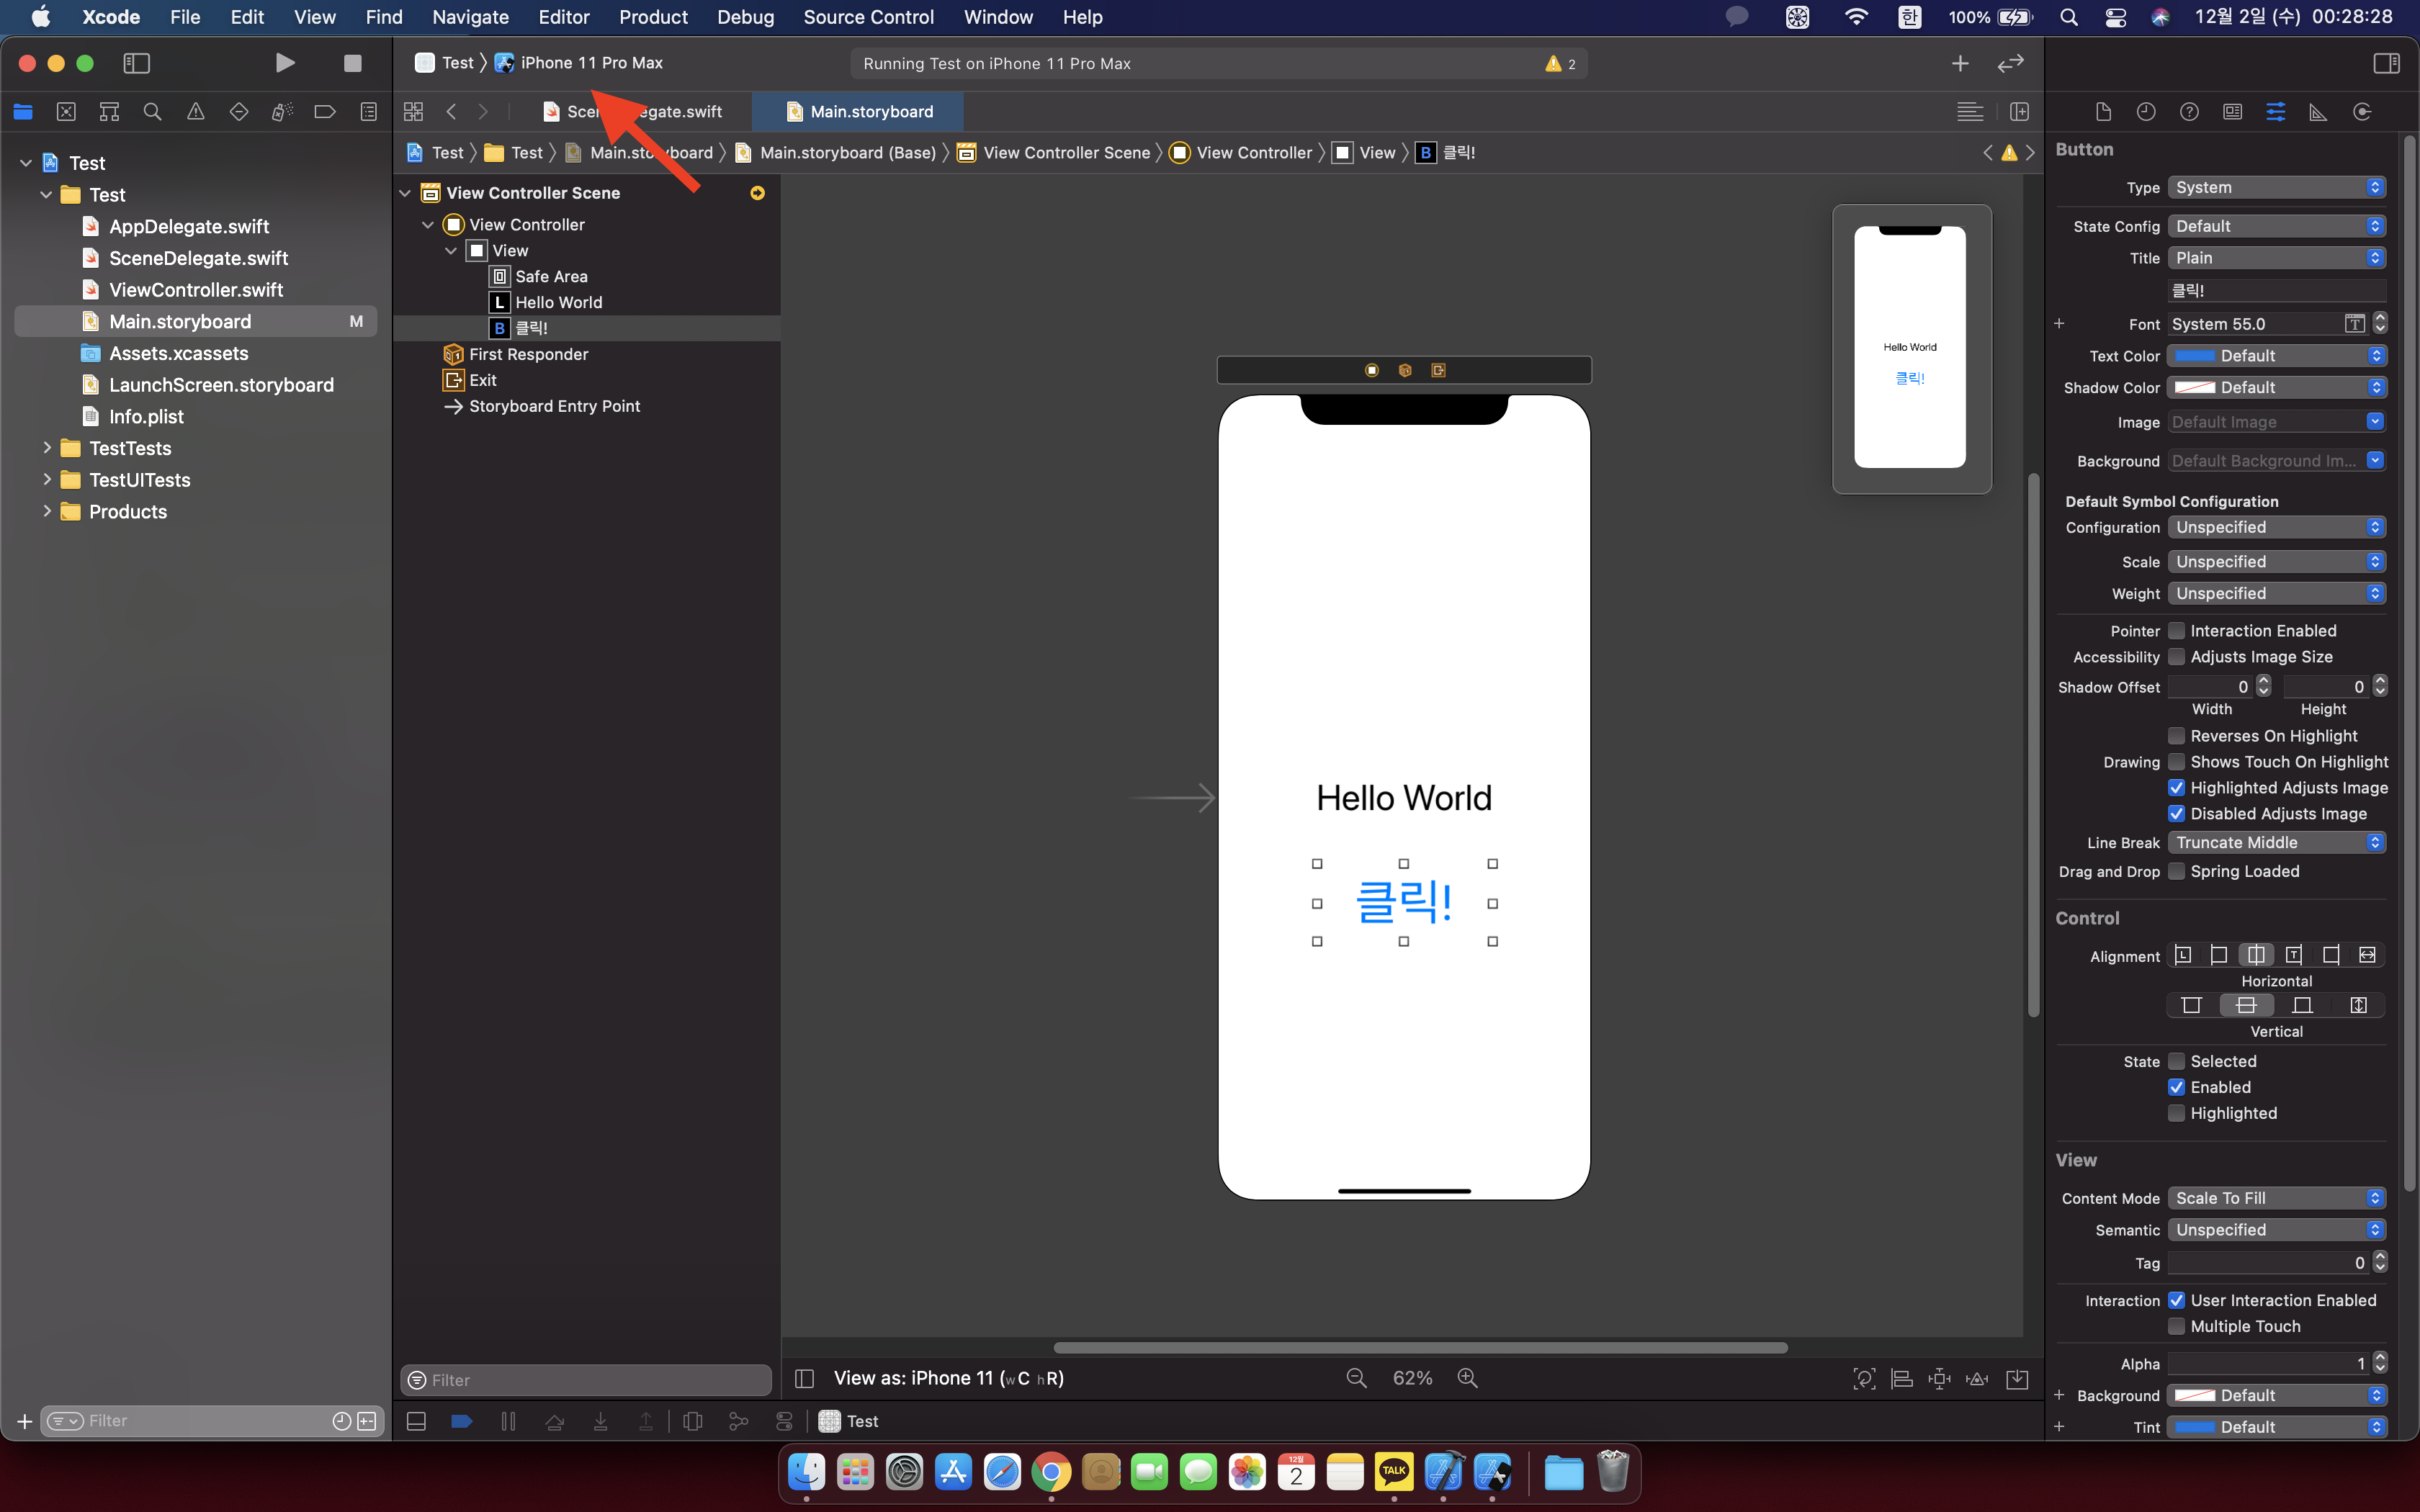Open the Test navigator diamond icon
The width and height of the screenshot is (2420, 1512).
pos(239,112)
